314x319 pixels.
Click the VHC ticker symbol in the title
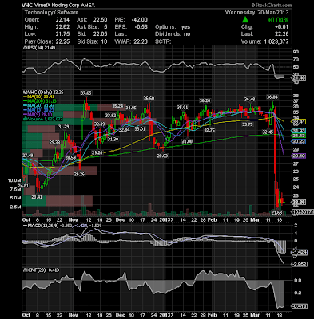(x=26, y=5)
